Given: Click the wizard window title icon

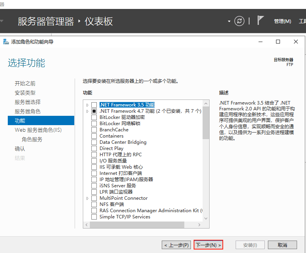Looking at the screenshot, I should pos(6,42).
